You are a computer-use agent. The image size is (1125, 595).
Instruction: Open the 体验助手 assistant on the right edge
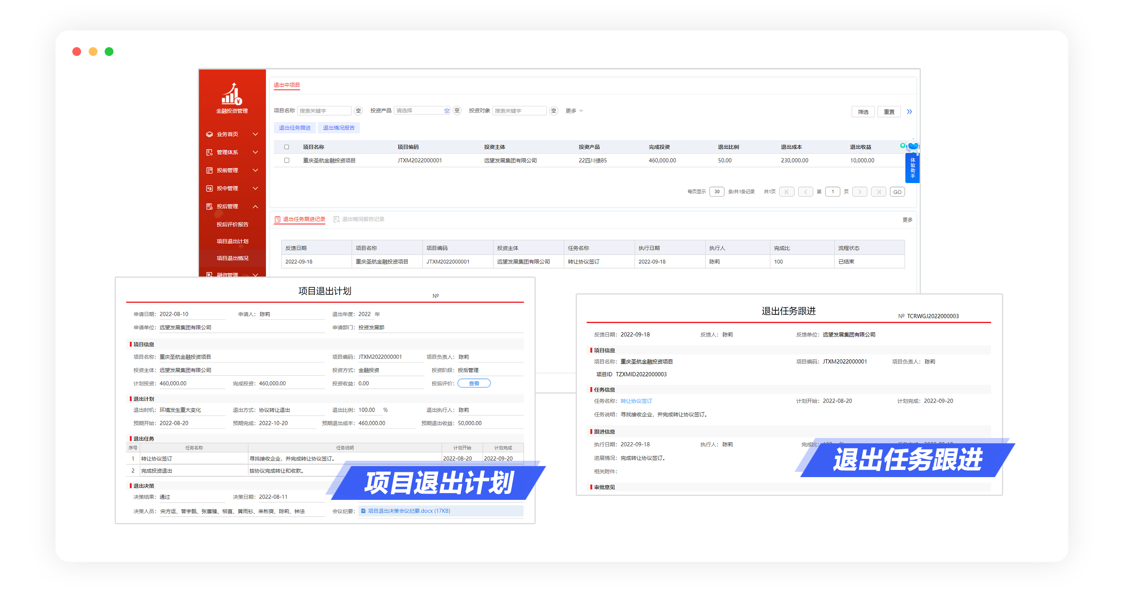912,167
